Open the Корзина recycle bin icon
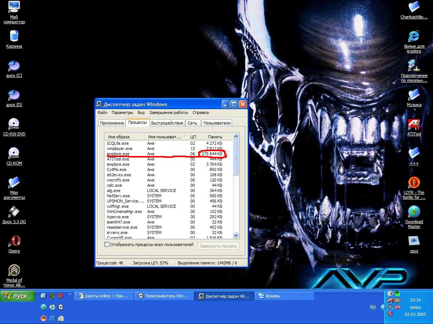 click(14, 39)
